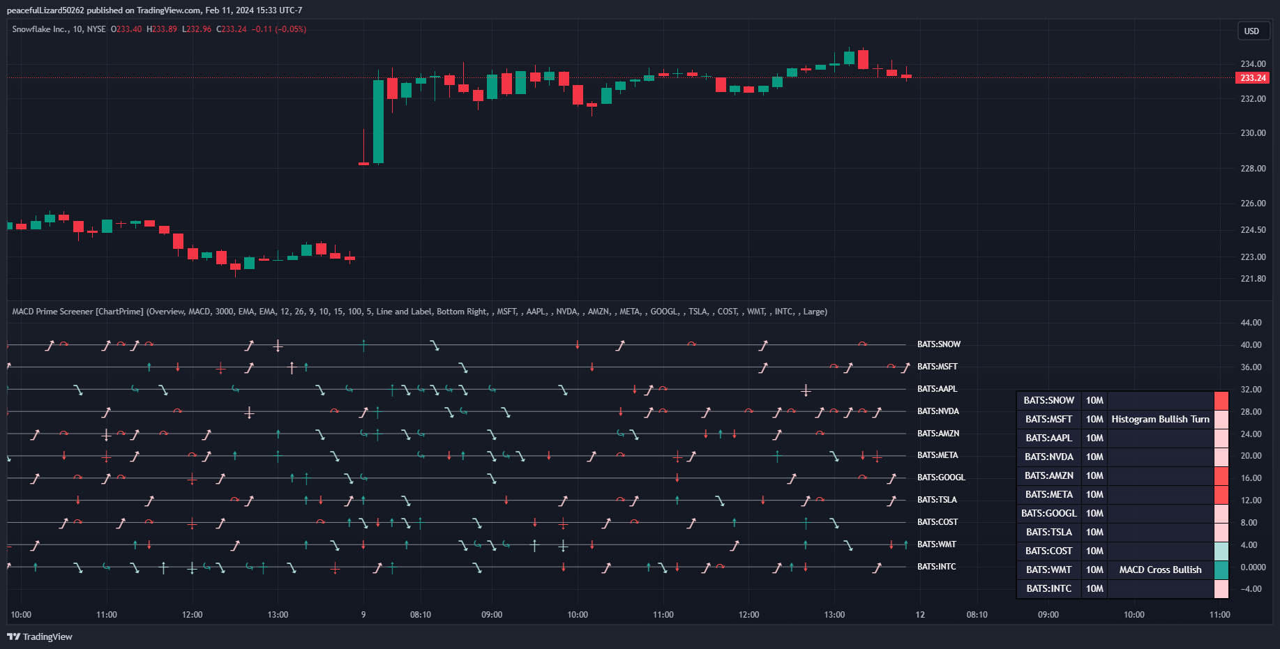Click the BATS:TSLA line label beside the indicator
Screen dimensions: 1280x649
click(937, 500)
